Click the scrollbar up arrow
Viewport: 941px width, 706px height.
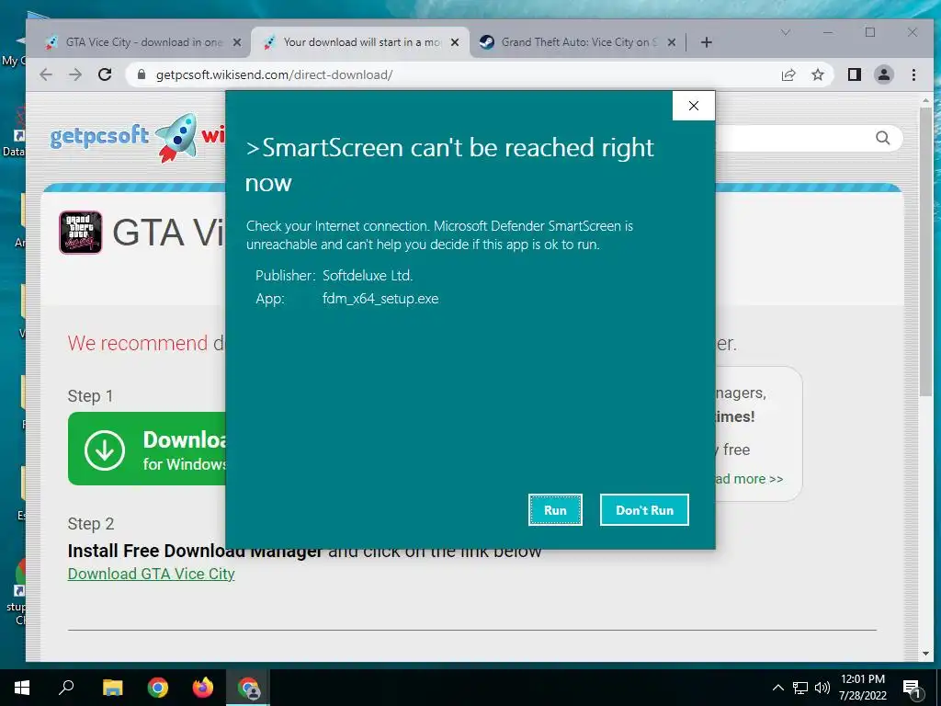click(925, 100)
